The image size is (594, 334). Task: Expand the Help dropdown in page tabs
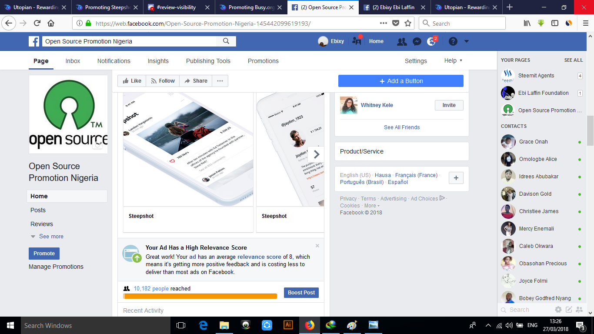click(x=453, y=61)
